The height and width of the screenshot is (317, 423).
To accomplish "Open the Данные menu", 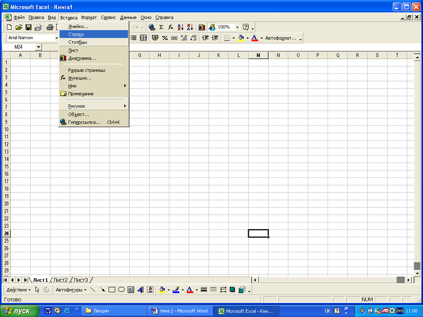I will point(128,17).
